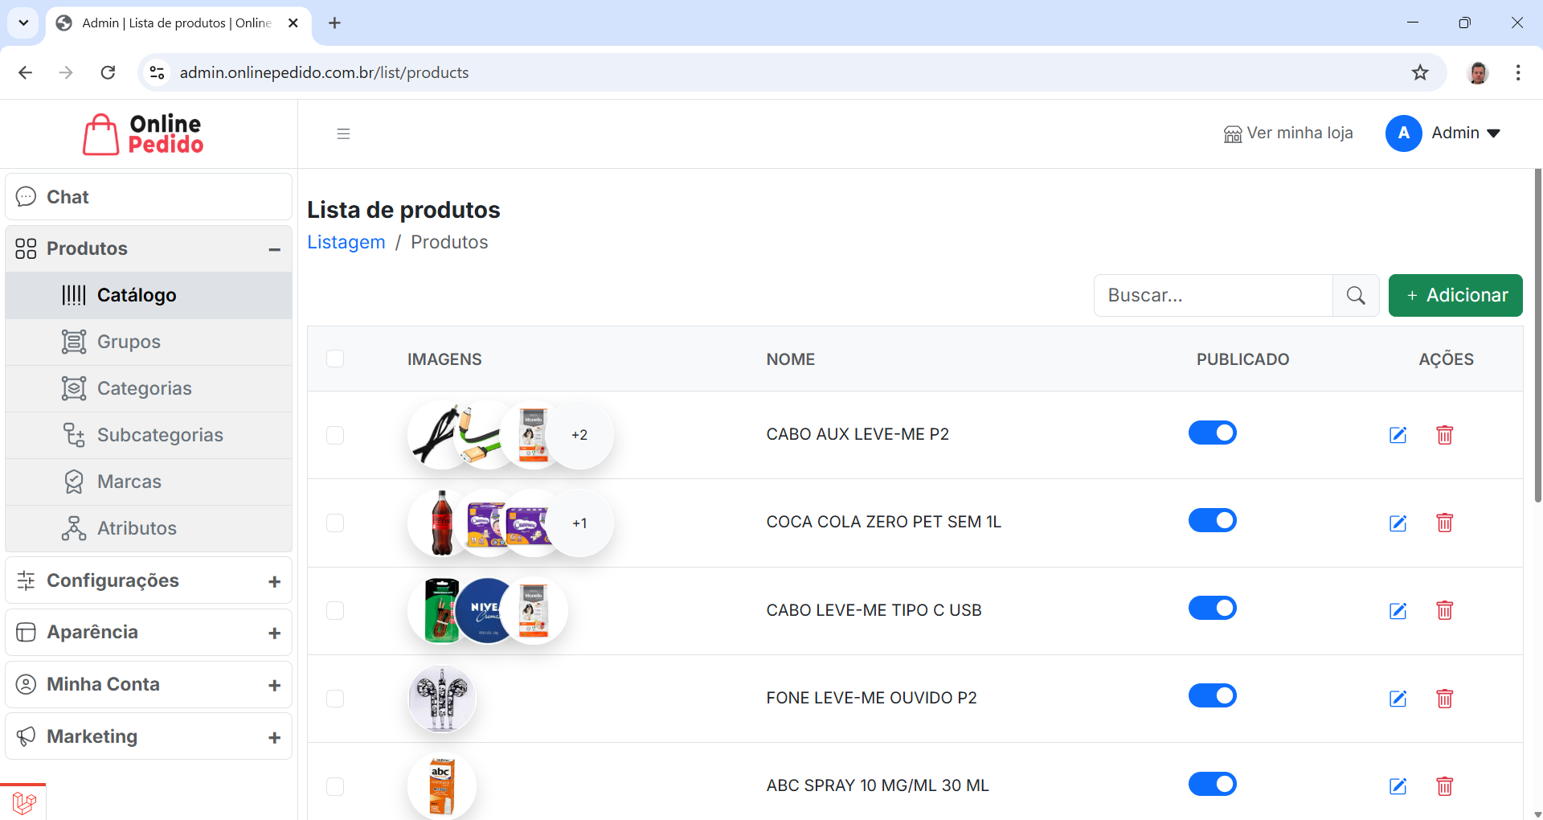Select the Catálogo icon under Produtos
Screen dimensions: 1543x820
74,295
